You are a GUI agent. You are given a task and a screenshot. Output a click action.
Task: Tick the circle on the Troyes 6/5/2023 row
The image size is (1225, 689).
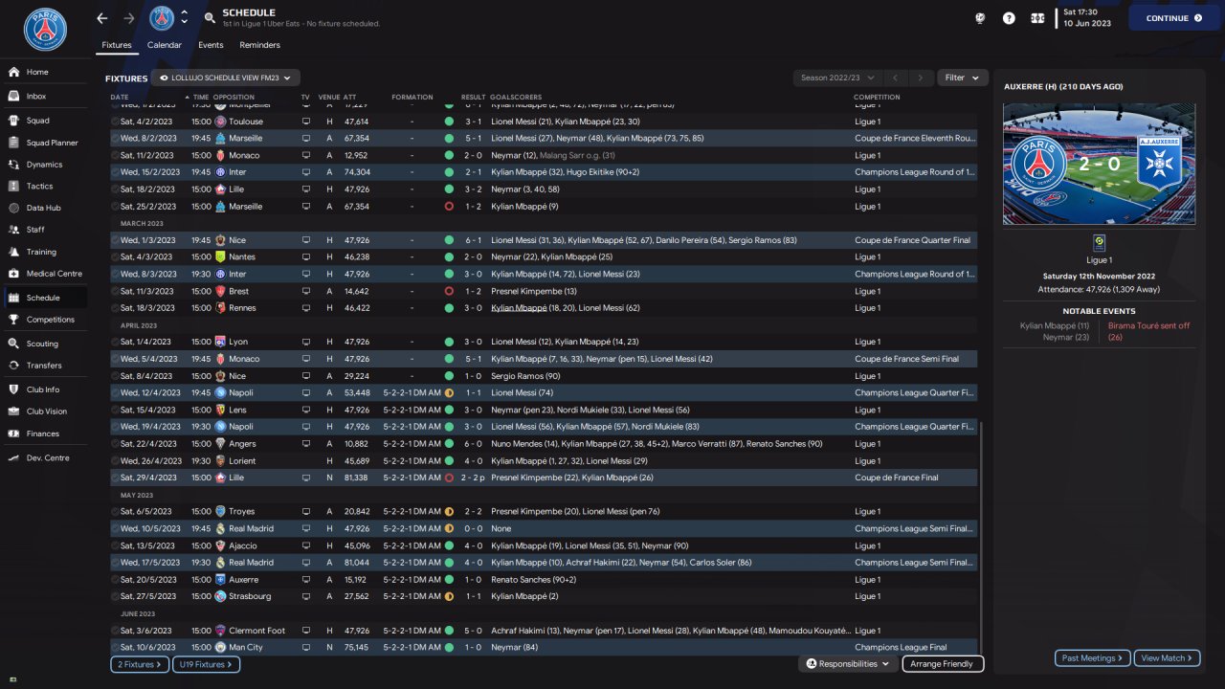click(x=115, y=512)
